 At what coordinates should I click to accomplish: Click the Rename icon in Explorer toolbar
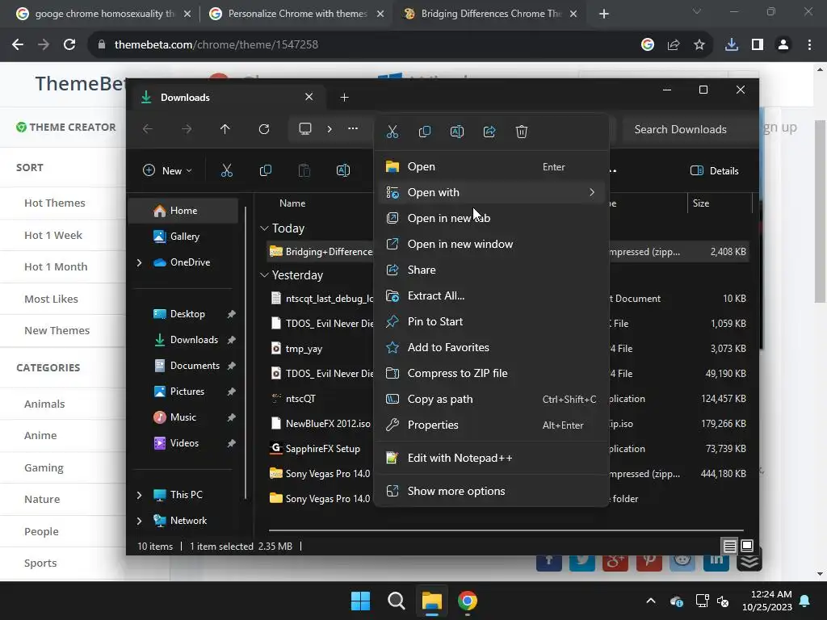[x=342, y=170]
